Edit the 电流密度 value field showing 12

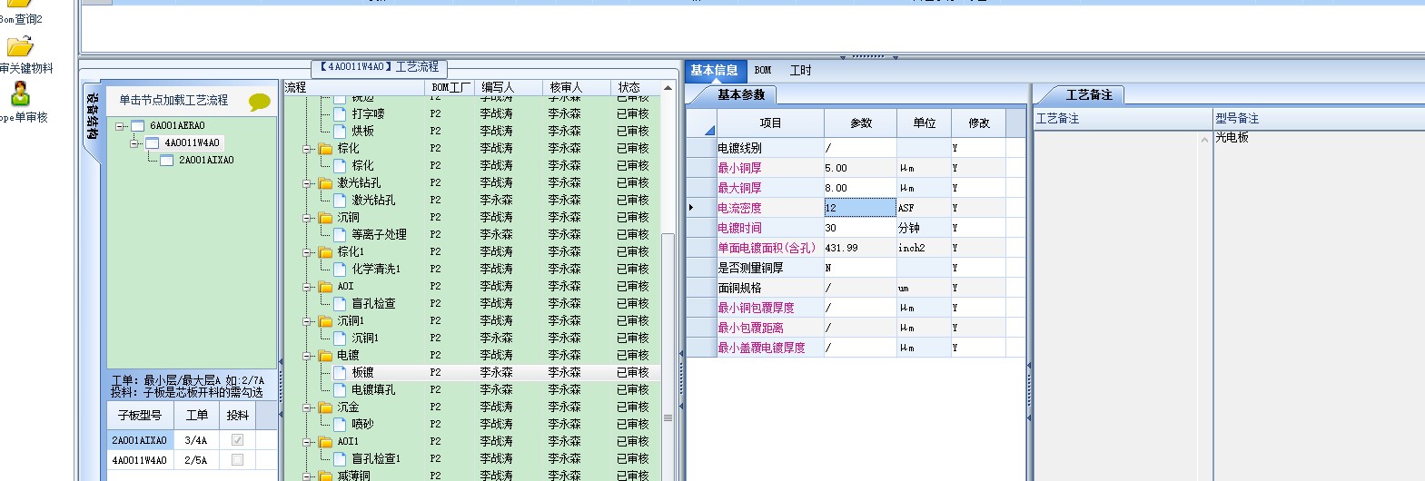(860, 208)
